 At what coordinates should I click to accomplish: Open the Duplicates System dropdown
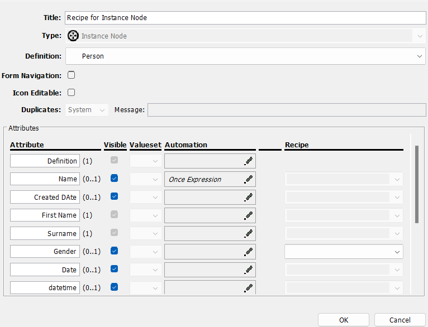coord(87,110)
